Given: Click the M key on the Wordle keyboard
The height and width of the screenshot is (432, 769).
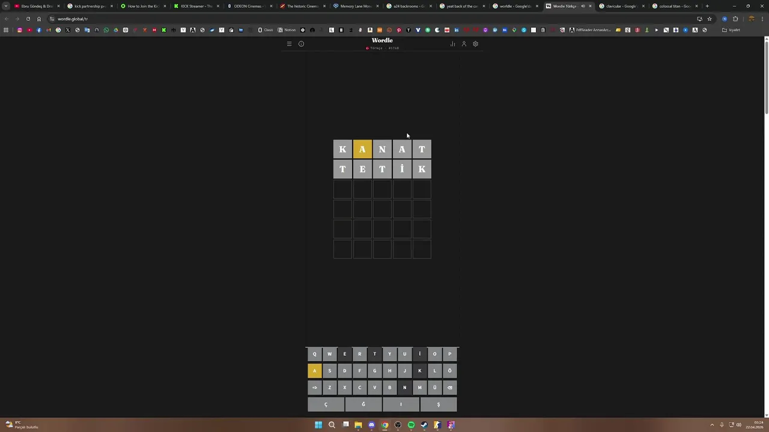Looking at the screenshot, I should point(419,388).
